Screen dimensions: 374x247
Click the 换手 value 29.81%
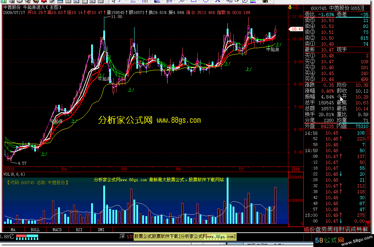pyautogui.click(x=326, y=115)
